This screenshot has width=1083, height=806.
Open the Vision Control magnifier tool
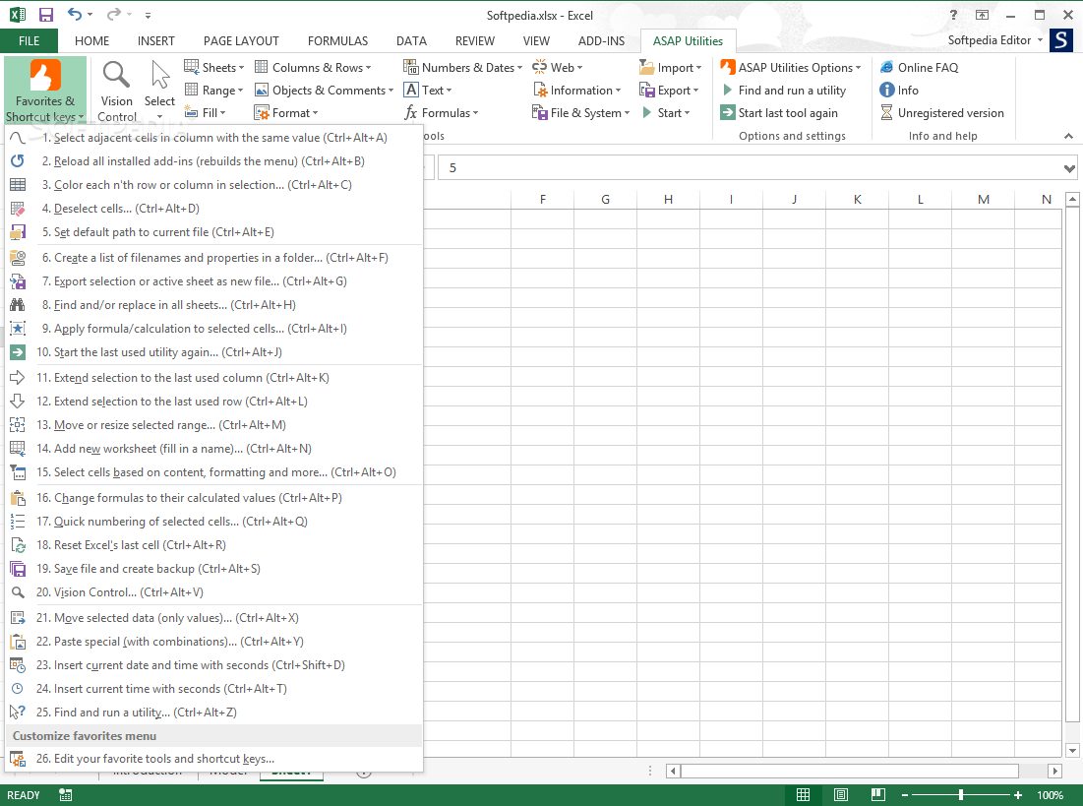point(116,92)
